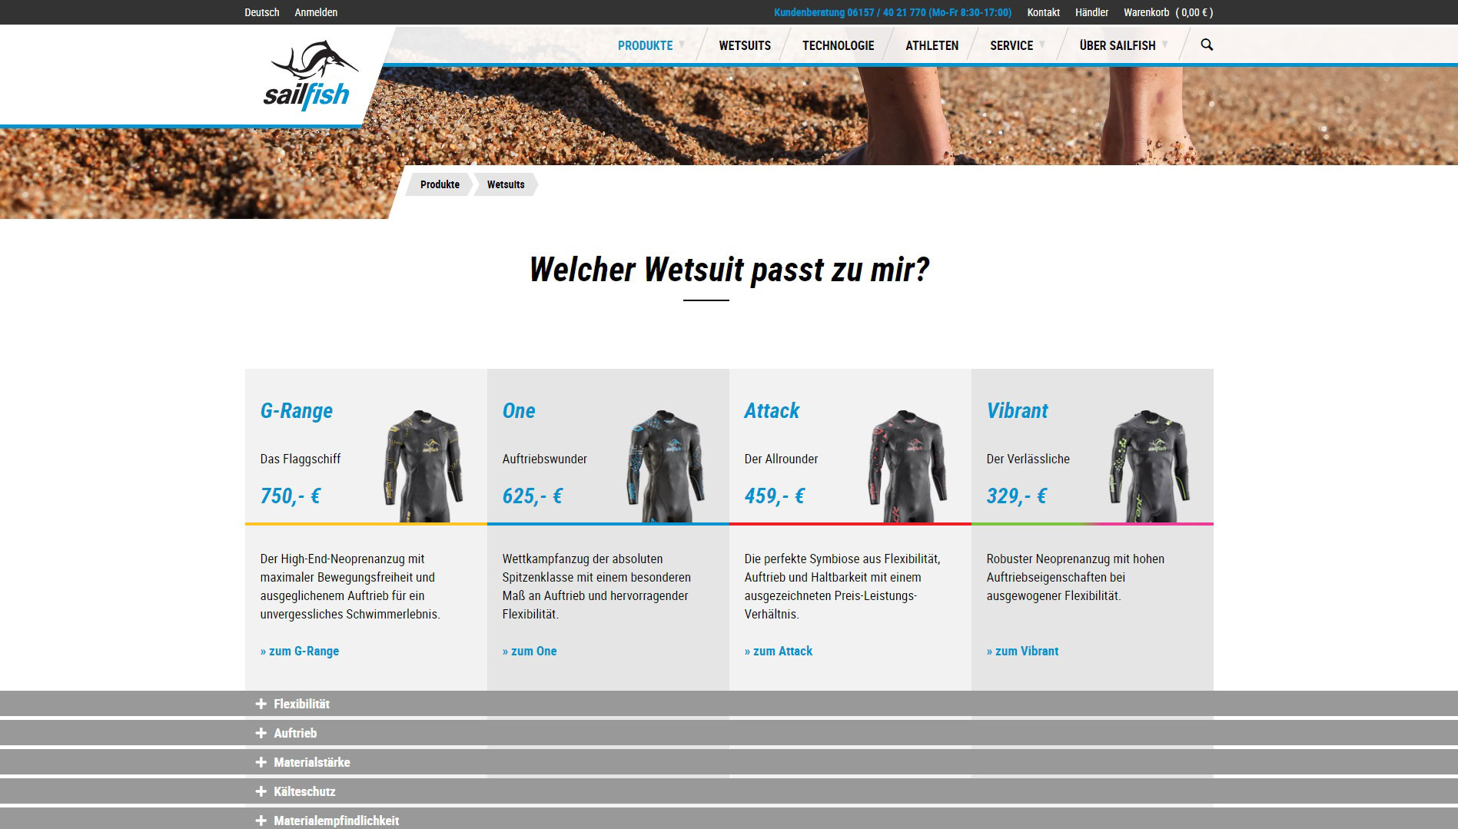Follow the » zum G-Range link

(x=300, y=651)
